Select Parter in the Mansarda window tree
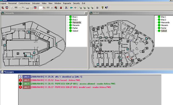The height and width of the screenshot is (105, 173). click(x=75, y=28)
